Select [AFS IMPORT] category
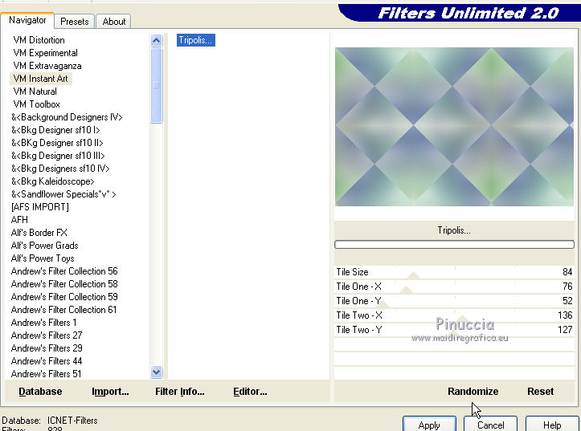The width and height of the screenshot is (581, 431). pyautogui.click(x=40, y=207)
